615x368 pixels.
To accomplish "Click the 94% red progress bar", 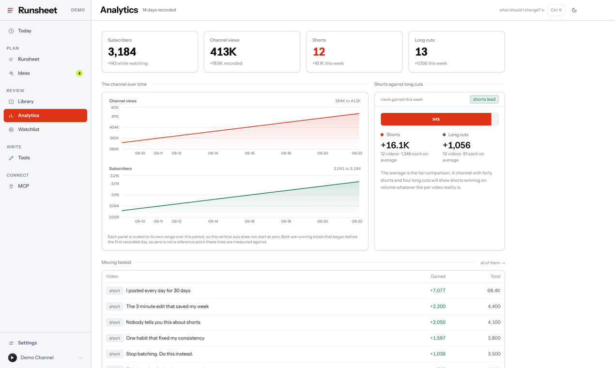I will click(436, 119).
